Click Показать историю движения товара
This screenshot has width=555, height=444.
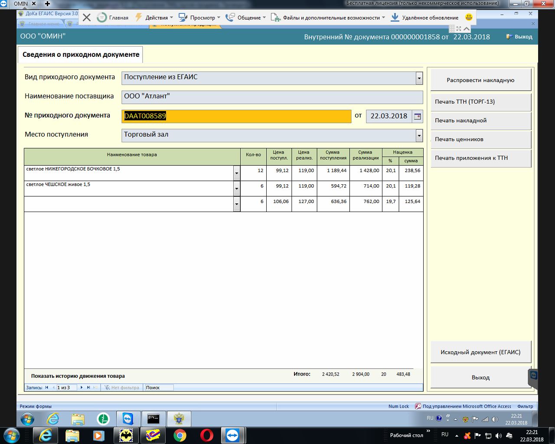click(x=78, y=376)
